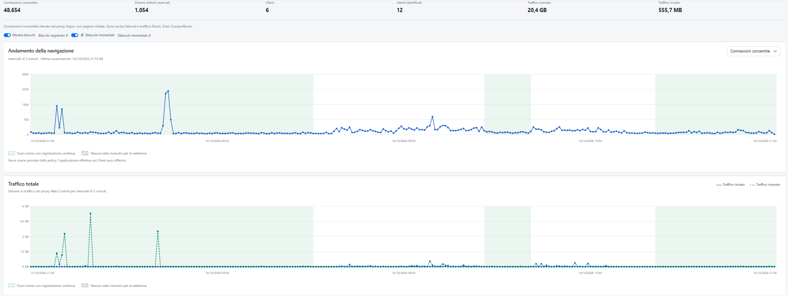The width and height of the screenshot is (788, 296).
Task: Click the highest peak point in navigation chart
Action: tap(168, 91)
